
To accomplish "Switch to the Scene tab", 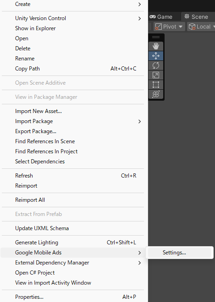I will click(196, 17).
